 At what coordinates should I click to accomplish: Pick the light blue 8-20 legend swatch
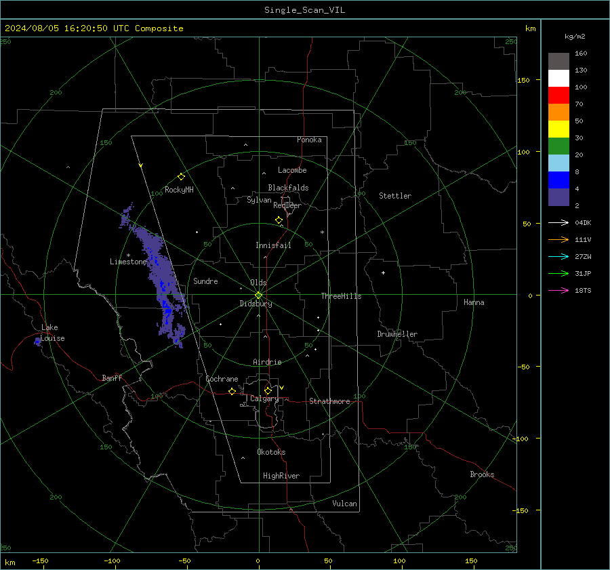point(558,163)
